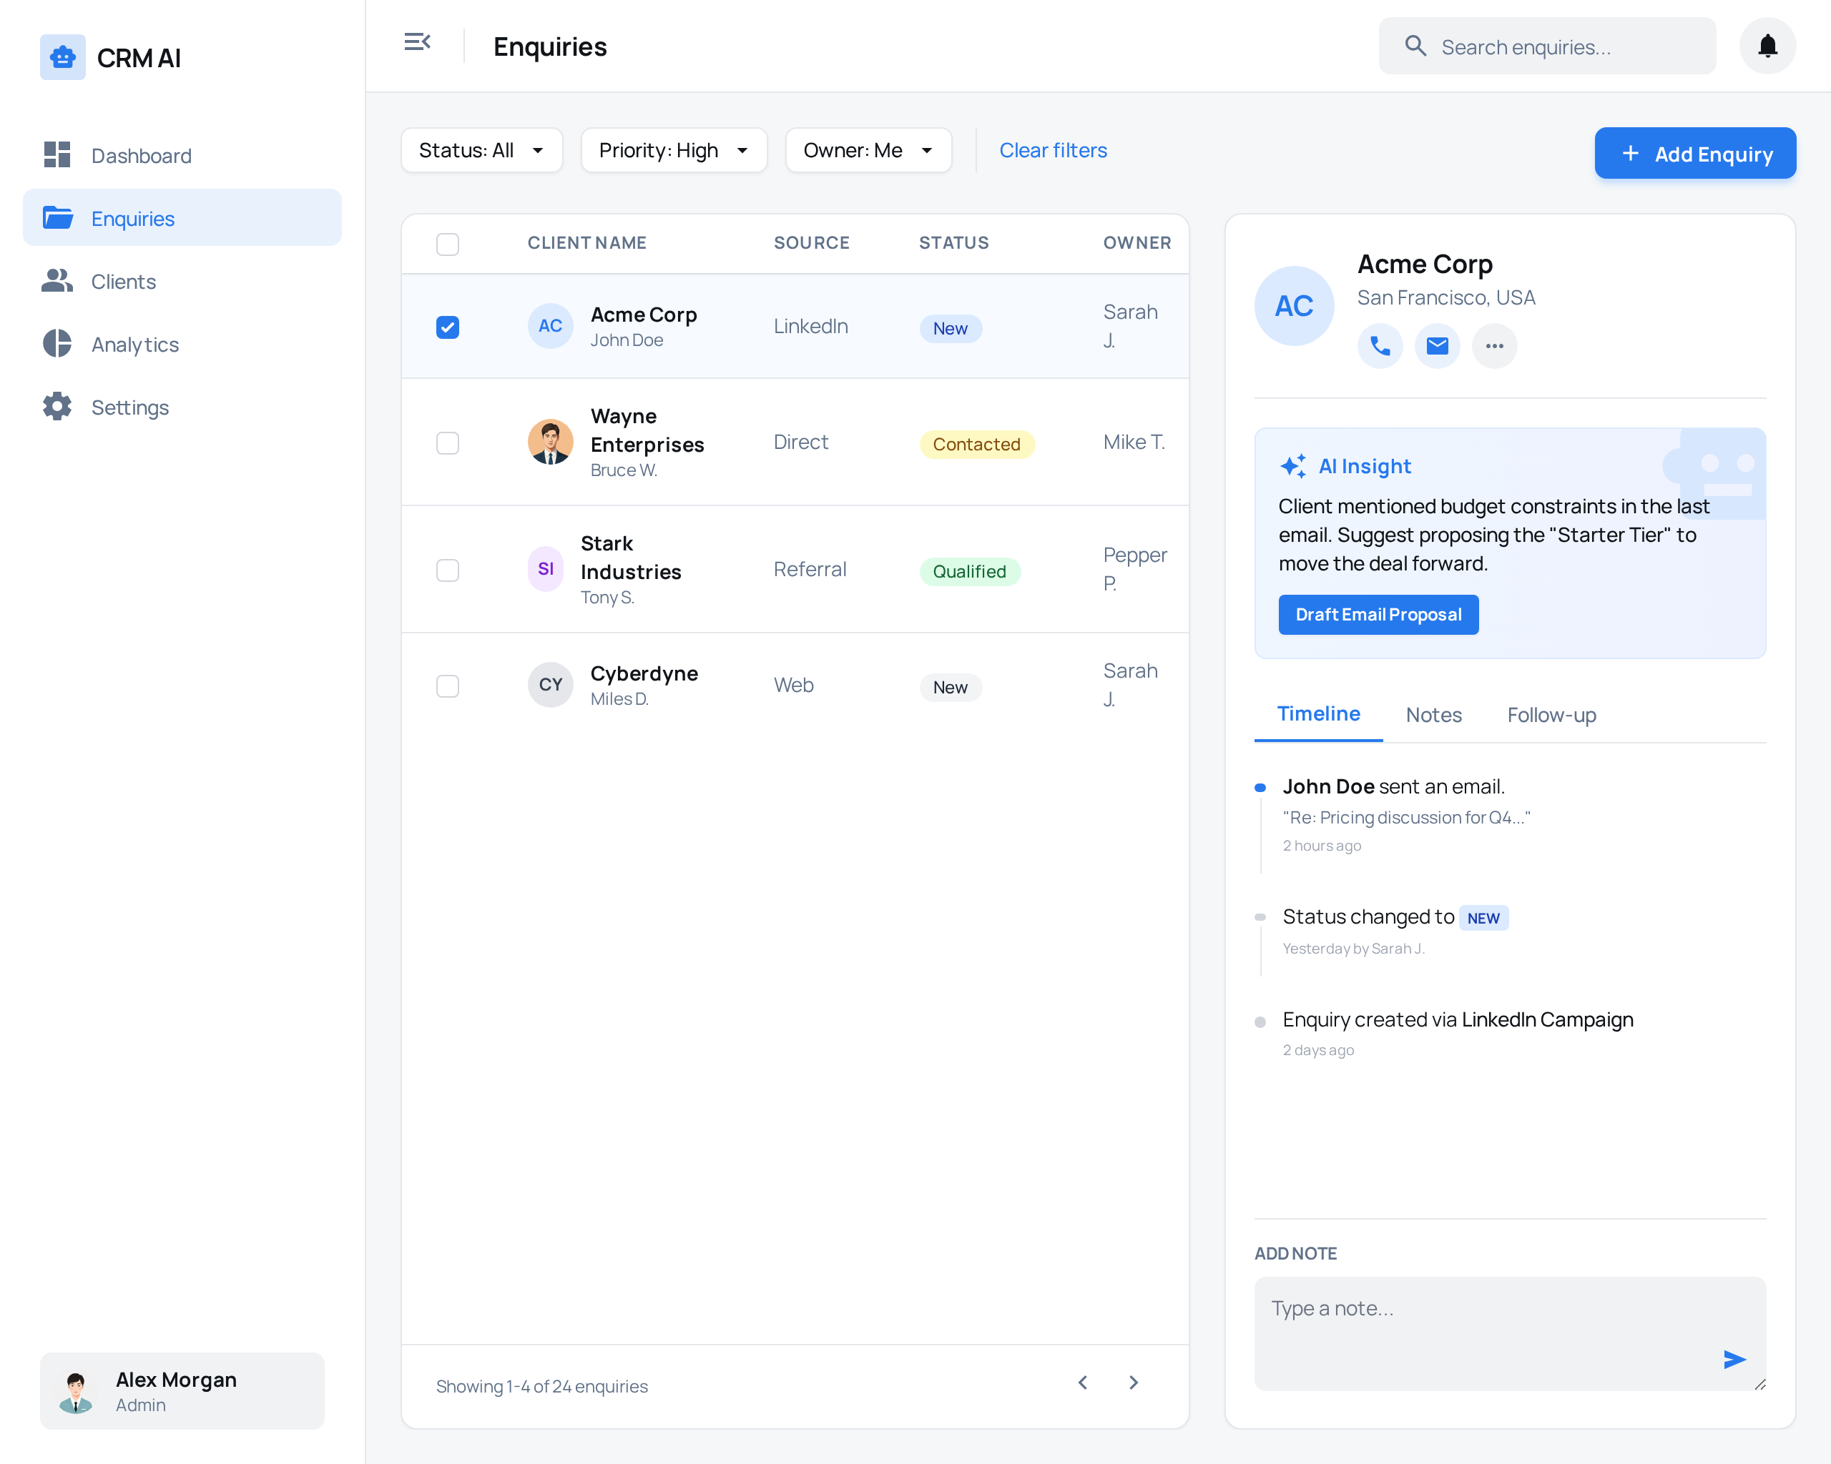Open notifications with the bell icon
This screenshot has width=1831, height=1464.
point(1767,46)
